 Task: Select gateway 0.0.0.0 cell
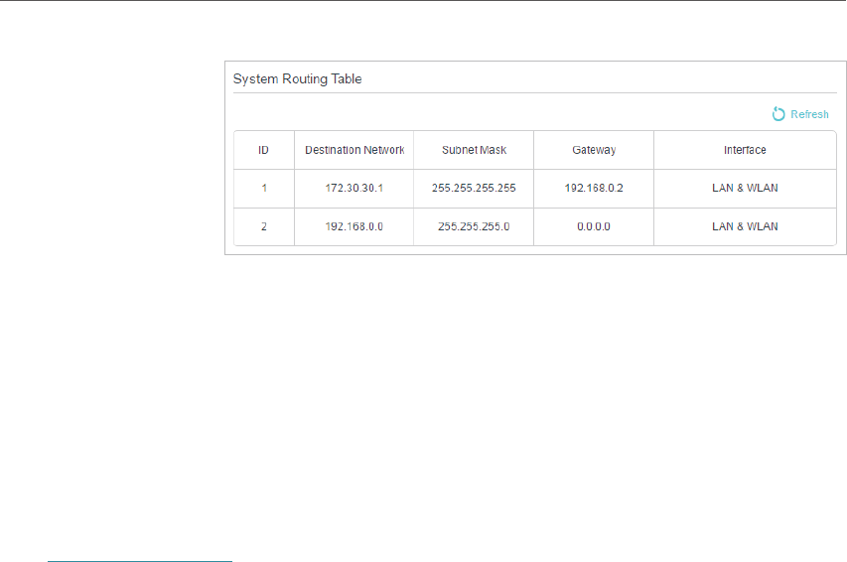pyautogui.click(x=594, y=227)
